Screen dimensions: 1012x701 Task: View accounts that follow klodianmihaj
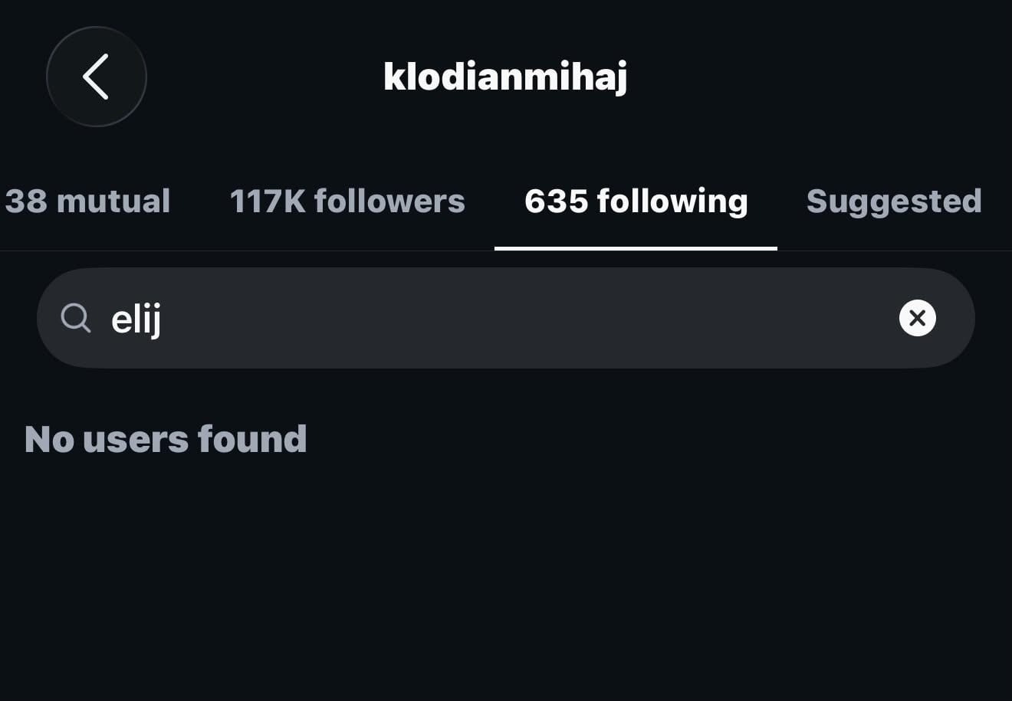click(x=347, y=201)
